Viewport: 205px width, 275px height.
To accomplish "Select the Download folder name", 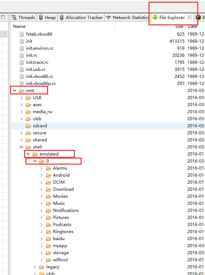I will click(x=64, y=189).
